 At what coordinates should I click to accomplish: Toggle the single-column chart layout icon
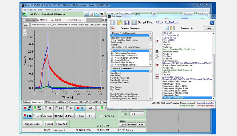(86, 14)
